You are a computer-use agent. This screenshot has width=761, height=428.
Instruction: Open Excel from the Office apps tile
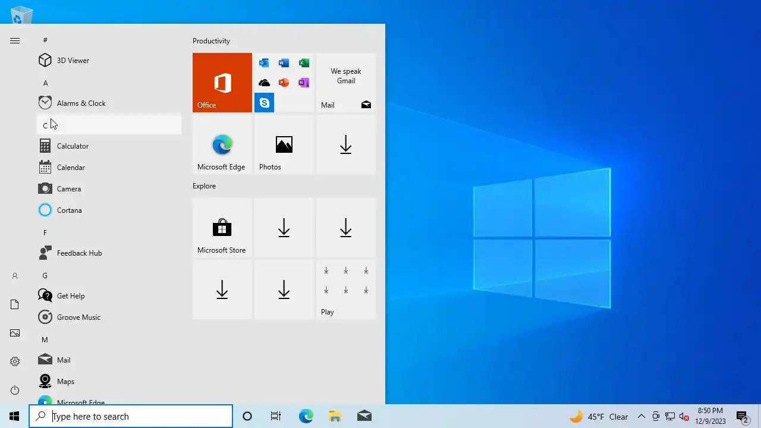304,63
